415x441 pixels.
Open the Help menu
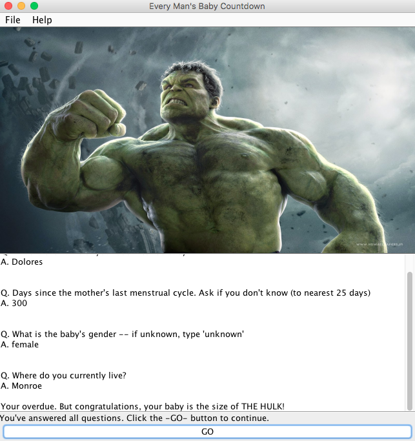coord(42,20)
